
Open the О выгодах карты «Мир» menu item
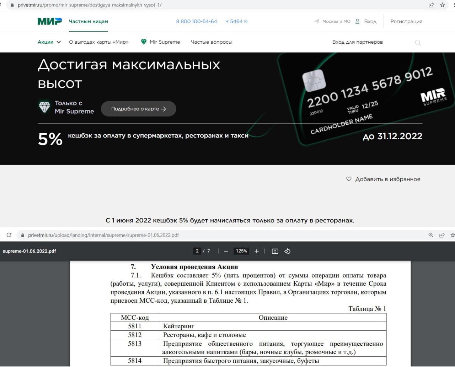(x=99, y=42)
